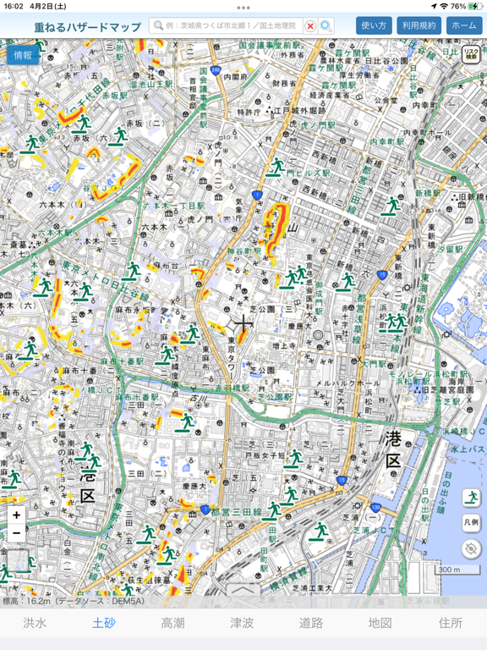Select the 地図 map tab
Screen dimensions: 487x650
(x=380, y=623)
